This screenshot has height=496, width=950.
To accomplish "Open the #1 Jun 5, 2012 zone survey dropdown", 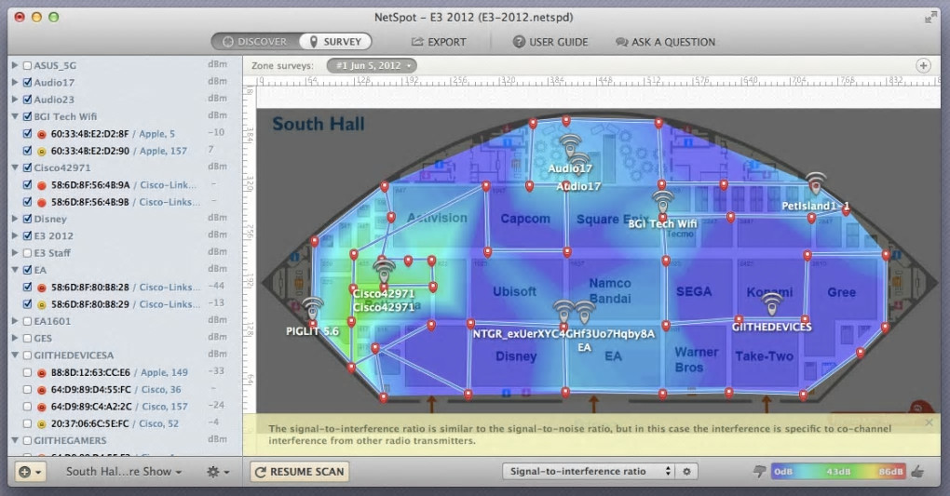I will [372, 65].
